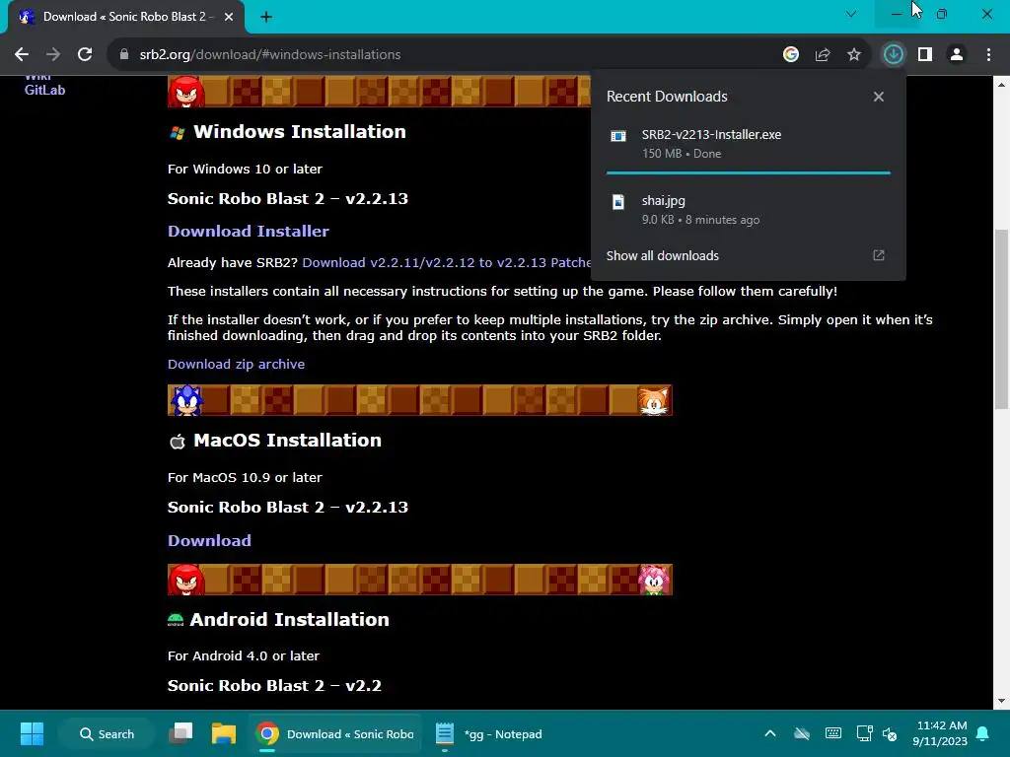Click the forward navigation arrow
Screen dimensions: 1010x757
click(x=53, y=55)
